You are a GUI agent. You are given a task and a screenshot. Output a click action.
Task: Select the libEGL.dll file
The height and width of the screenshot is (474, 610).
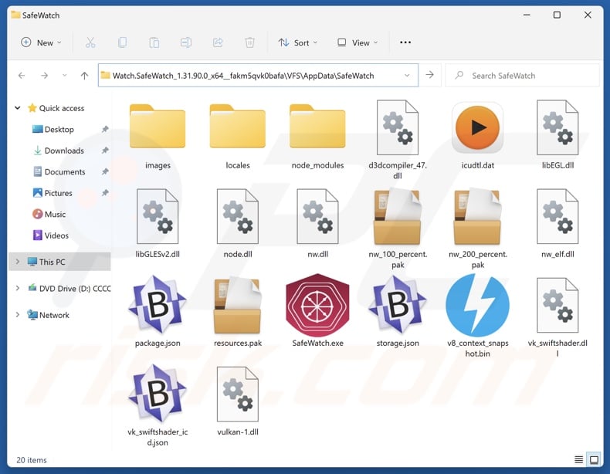click(557, 134)
